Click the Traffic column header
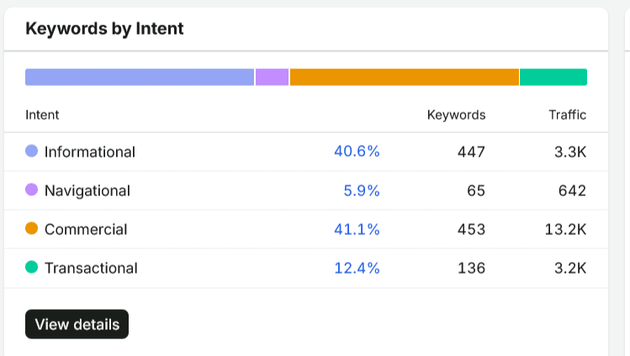This screenshot has height=356, width=630. pos(567,115)
